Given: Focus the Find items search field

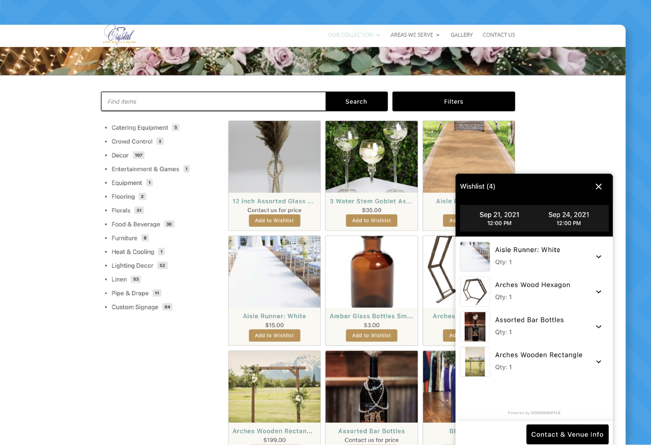Looking at the screenshot, I should pos(214,101).
